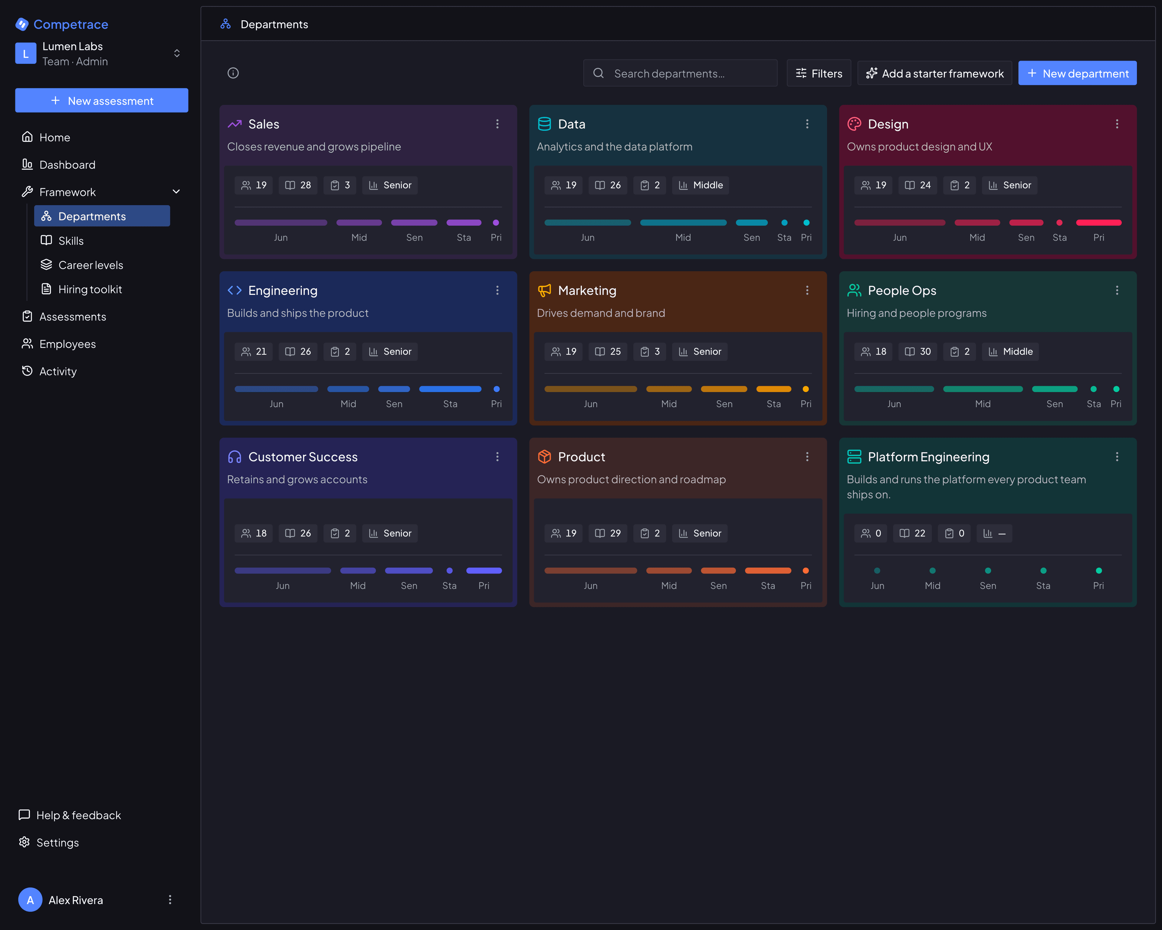Click Platform Engineering skills chip 22
This screenshot has width=1162, height=930.
[912, 533]
